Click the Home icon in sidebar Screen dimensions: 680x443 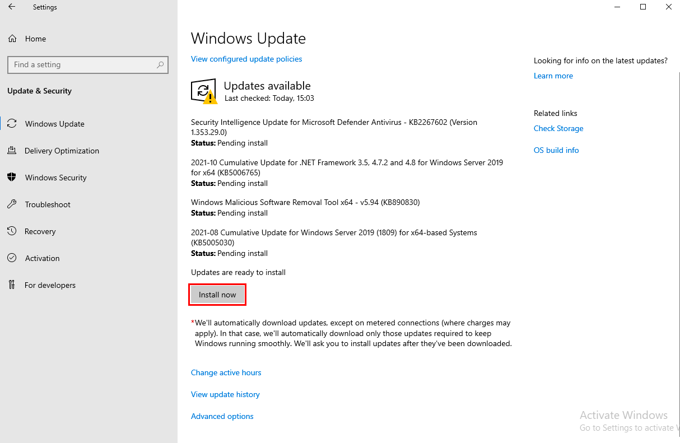pyautogui.click(x=12, y=39)
